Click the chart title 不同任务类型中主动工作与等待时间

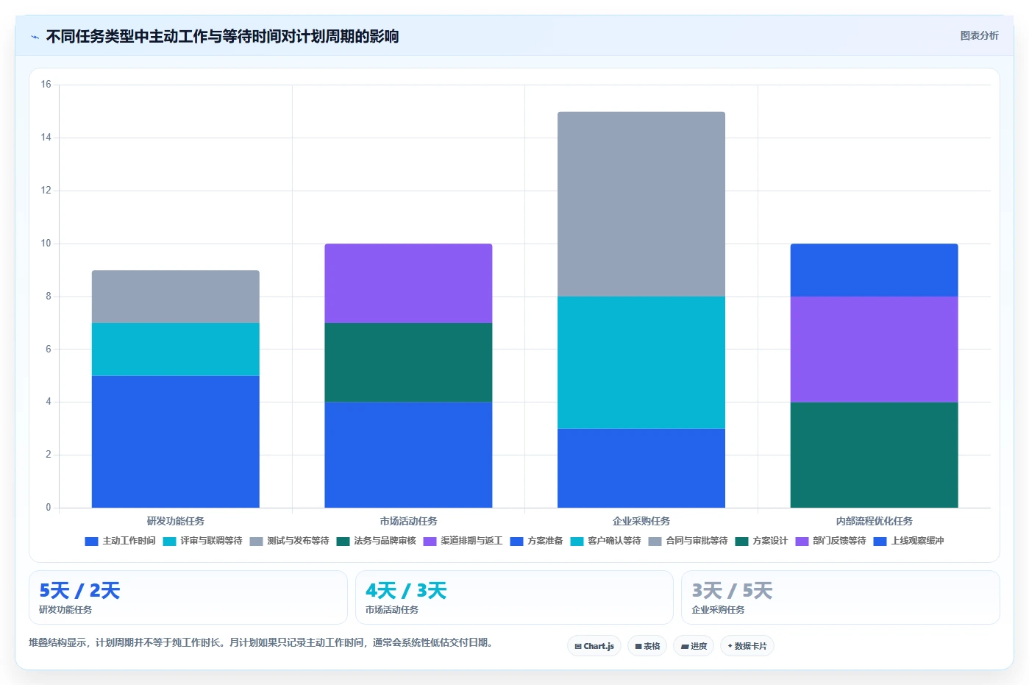click(x=222, y=36)
